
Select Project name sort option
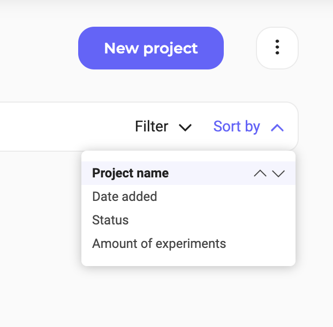(130, 173)
